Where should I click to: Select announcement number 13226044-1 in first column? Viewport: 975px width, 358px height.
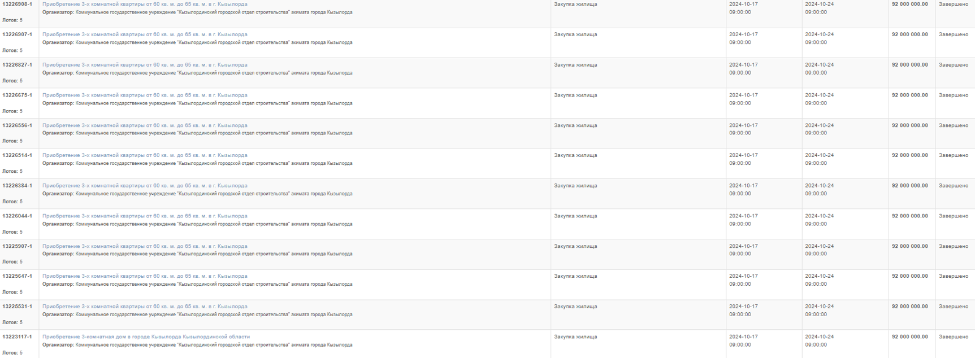tap(18, 216)
